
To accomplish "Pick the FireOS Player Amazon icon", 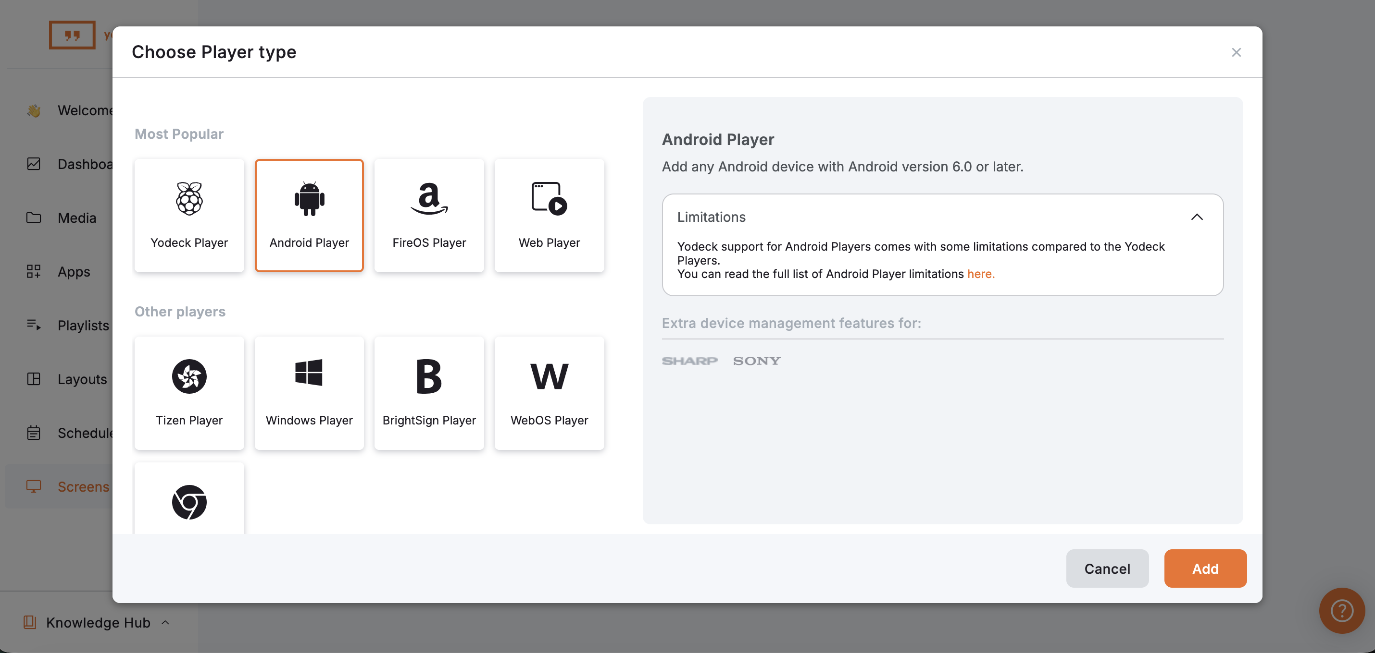I will (429, 199).
